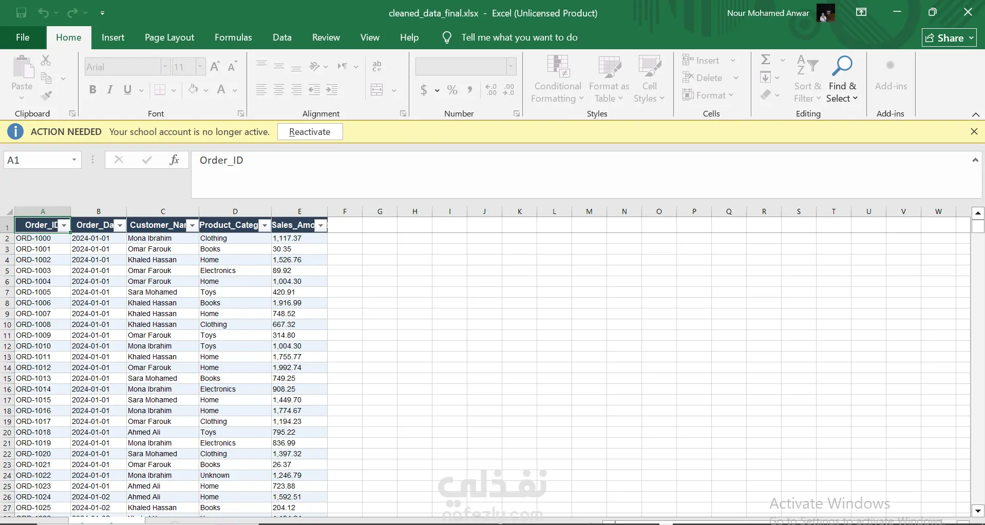
Task: Click the Undo arrow icon
Action: pos(43,13)
